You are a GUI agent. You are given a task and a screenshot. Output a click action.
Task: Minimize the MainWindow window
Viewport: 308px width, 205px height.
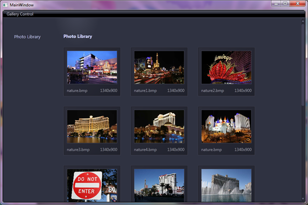[x=276, y=4]
